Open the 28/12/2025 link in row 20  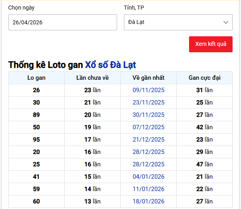tap(148, 152)
